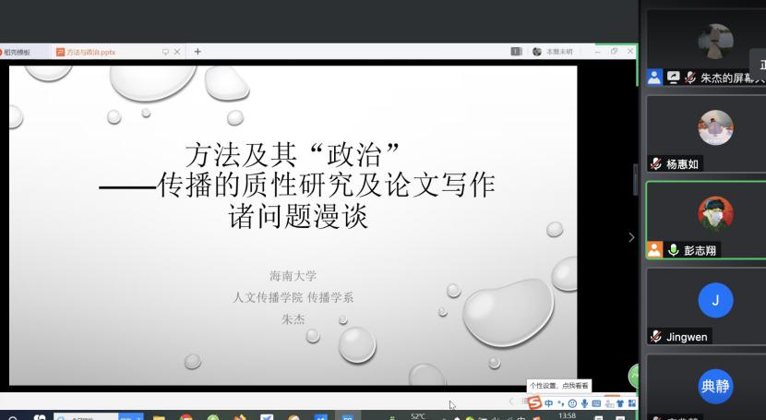Close the 方法与政治.pptx tab

[x=177, y=52]
